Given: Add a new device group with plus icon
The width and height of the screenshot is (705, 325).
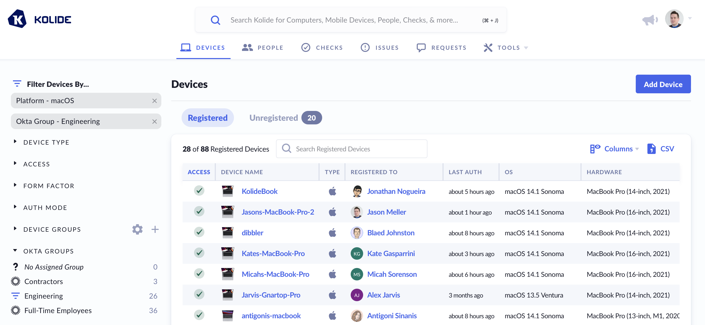Looking at the screenshot, I should [155, 229].
